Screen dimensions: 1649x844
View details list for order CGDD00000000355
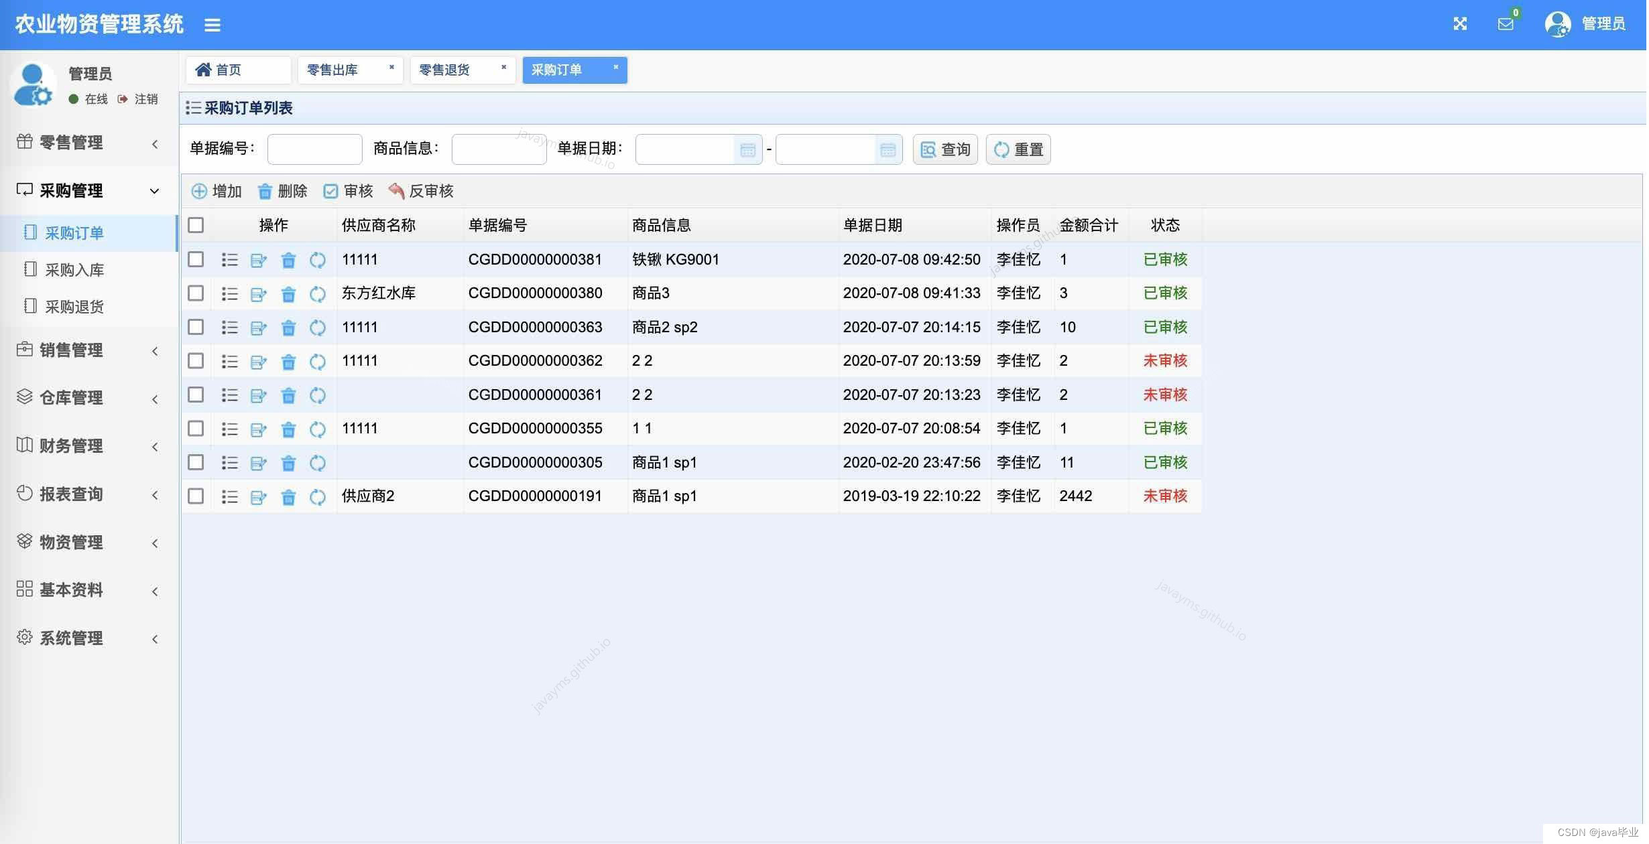click(x=230, y=429)
